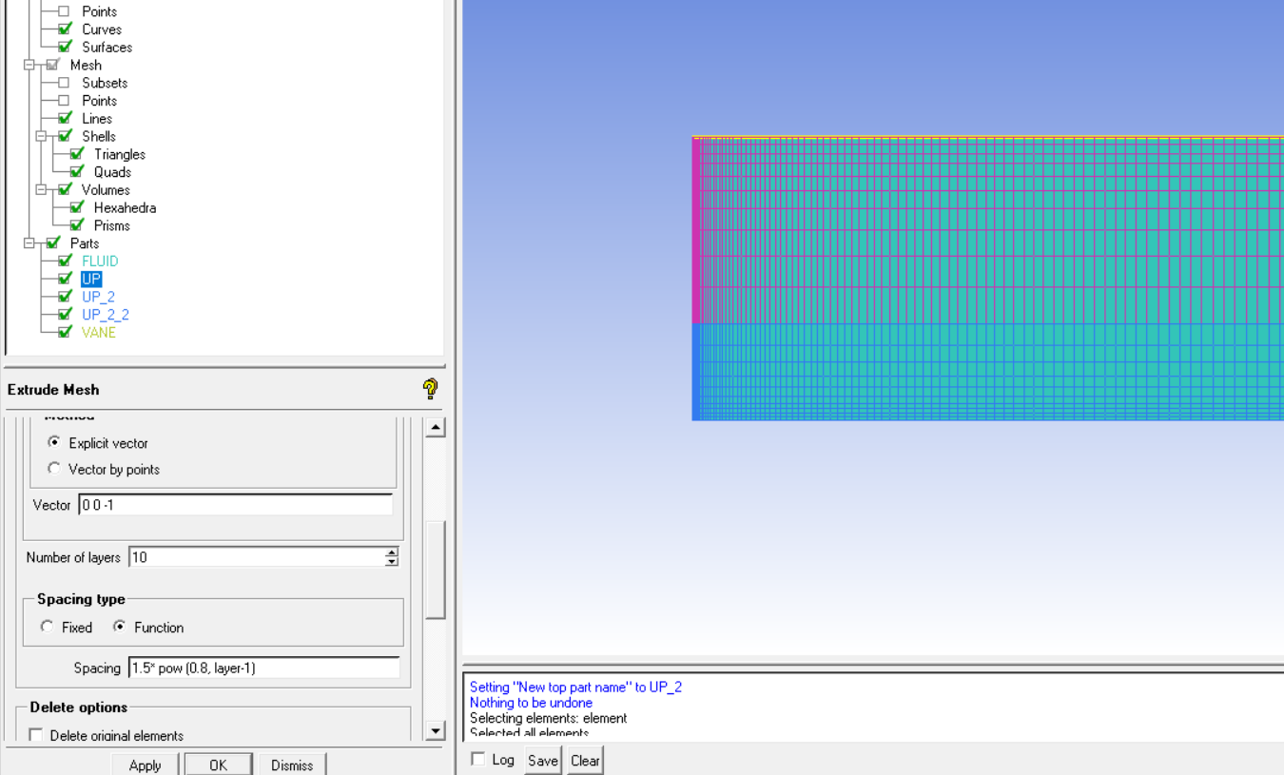Toggle Curves visibility in the tree
Screen dimensions: 1284x775
pyautogui.click(x=66, y=29)
